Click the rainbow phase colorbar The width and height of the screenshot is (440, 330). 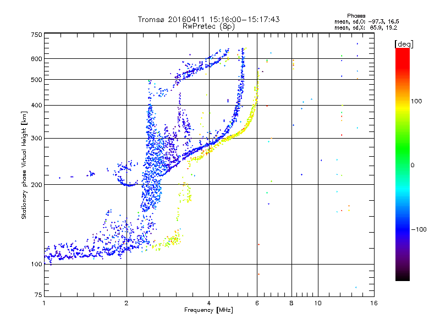pos(403,164)
